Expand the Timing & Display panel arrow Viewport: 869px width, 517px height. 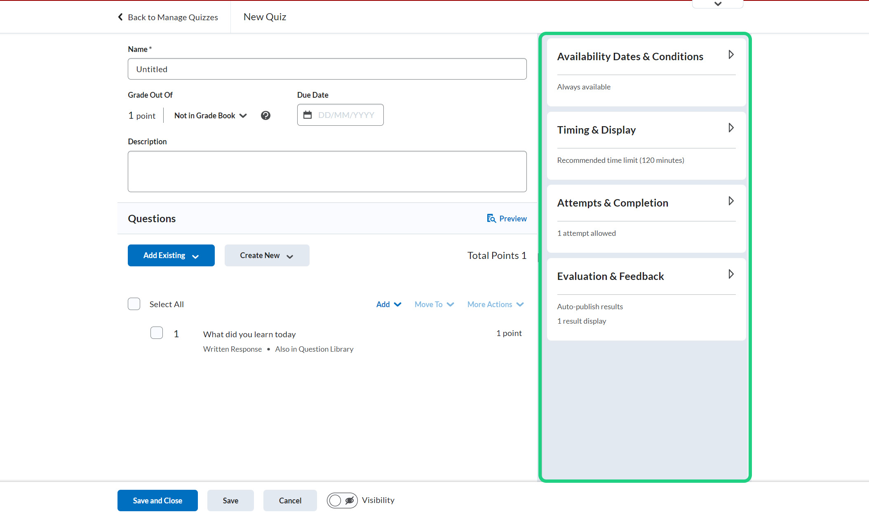pyautogui.click(x=730, y=128)
